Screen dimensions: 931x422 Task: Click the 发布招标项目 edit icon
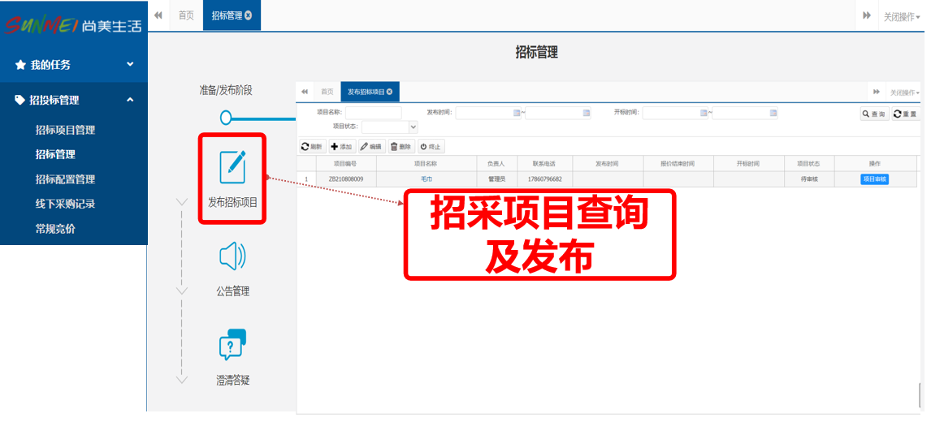click(x=232, y=166)
